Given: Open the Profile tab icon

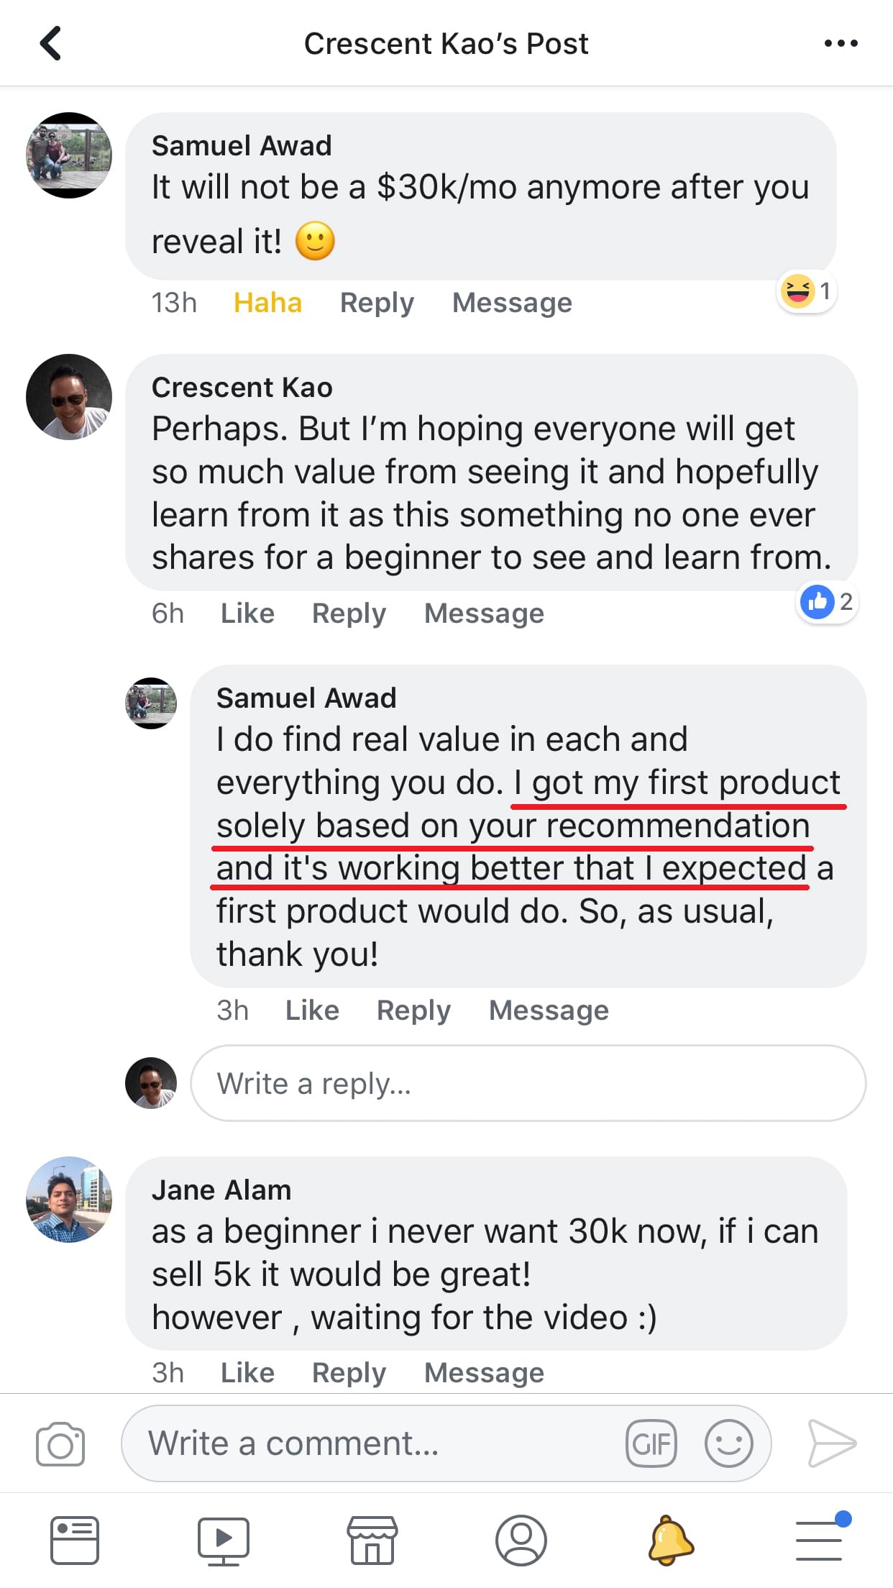Looking at the screenshot, I should click(x=521, y=1540).
